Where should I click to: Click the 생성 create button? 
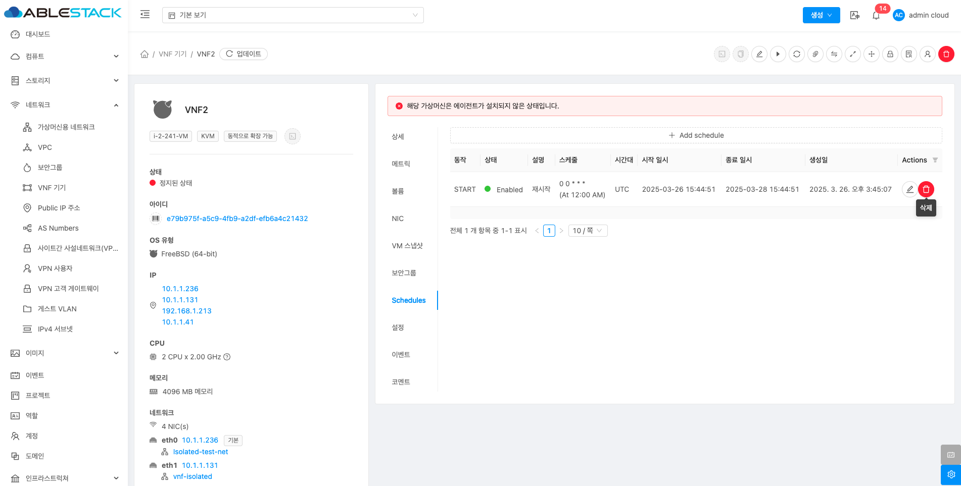821,15
